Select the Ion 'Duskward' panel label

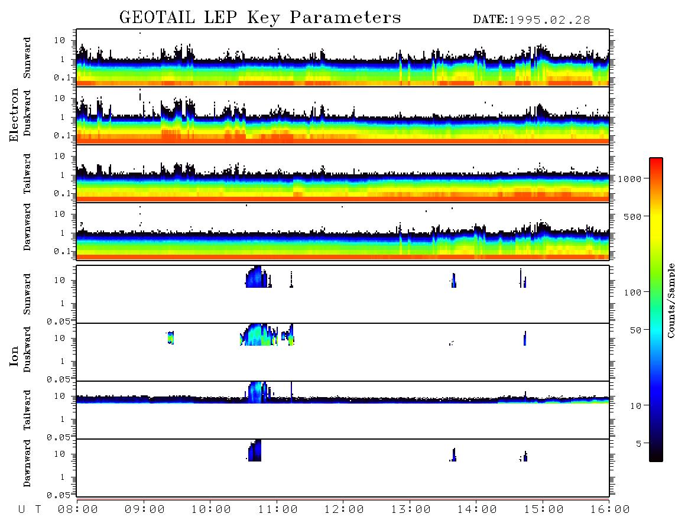pos(27,349)
